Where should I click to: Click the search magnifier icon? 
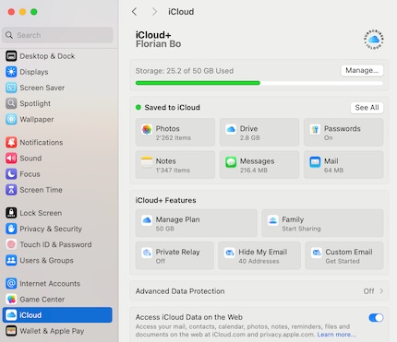pyautogui.click(x=9, y=35)
